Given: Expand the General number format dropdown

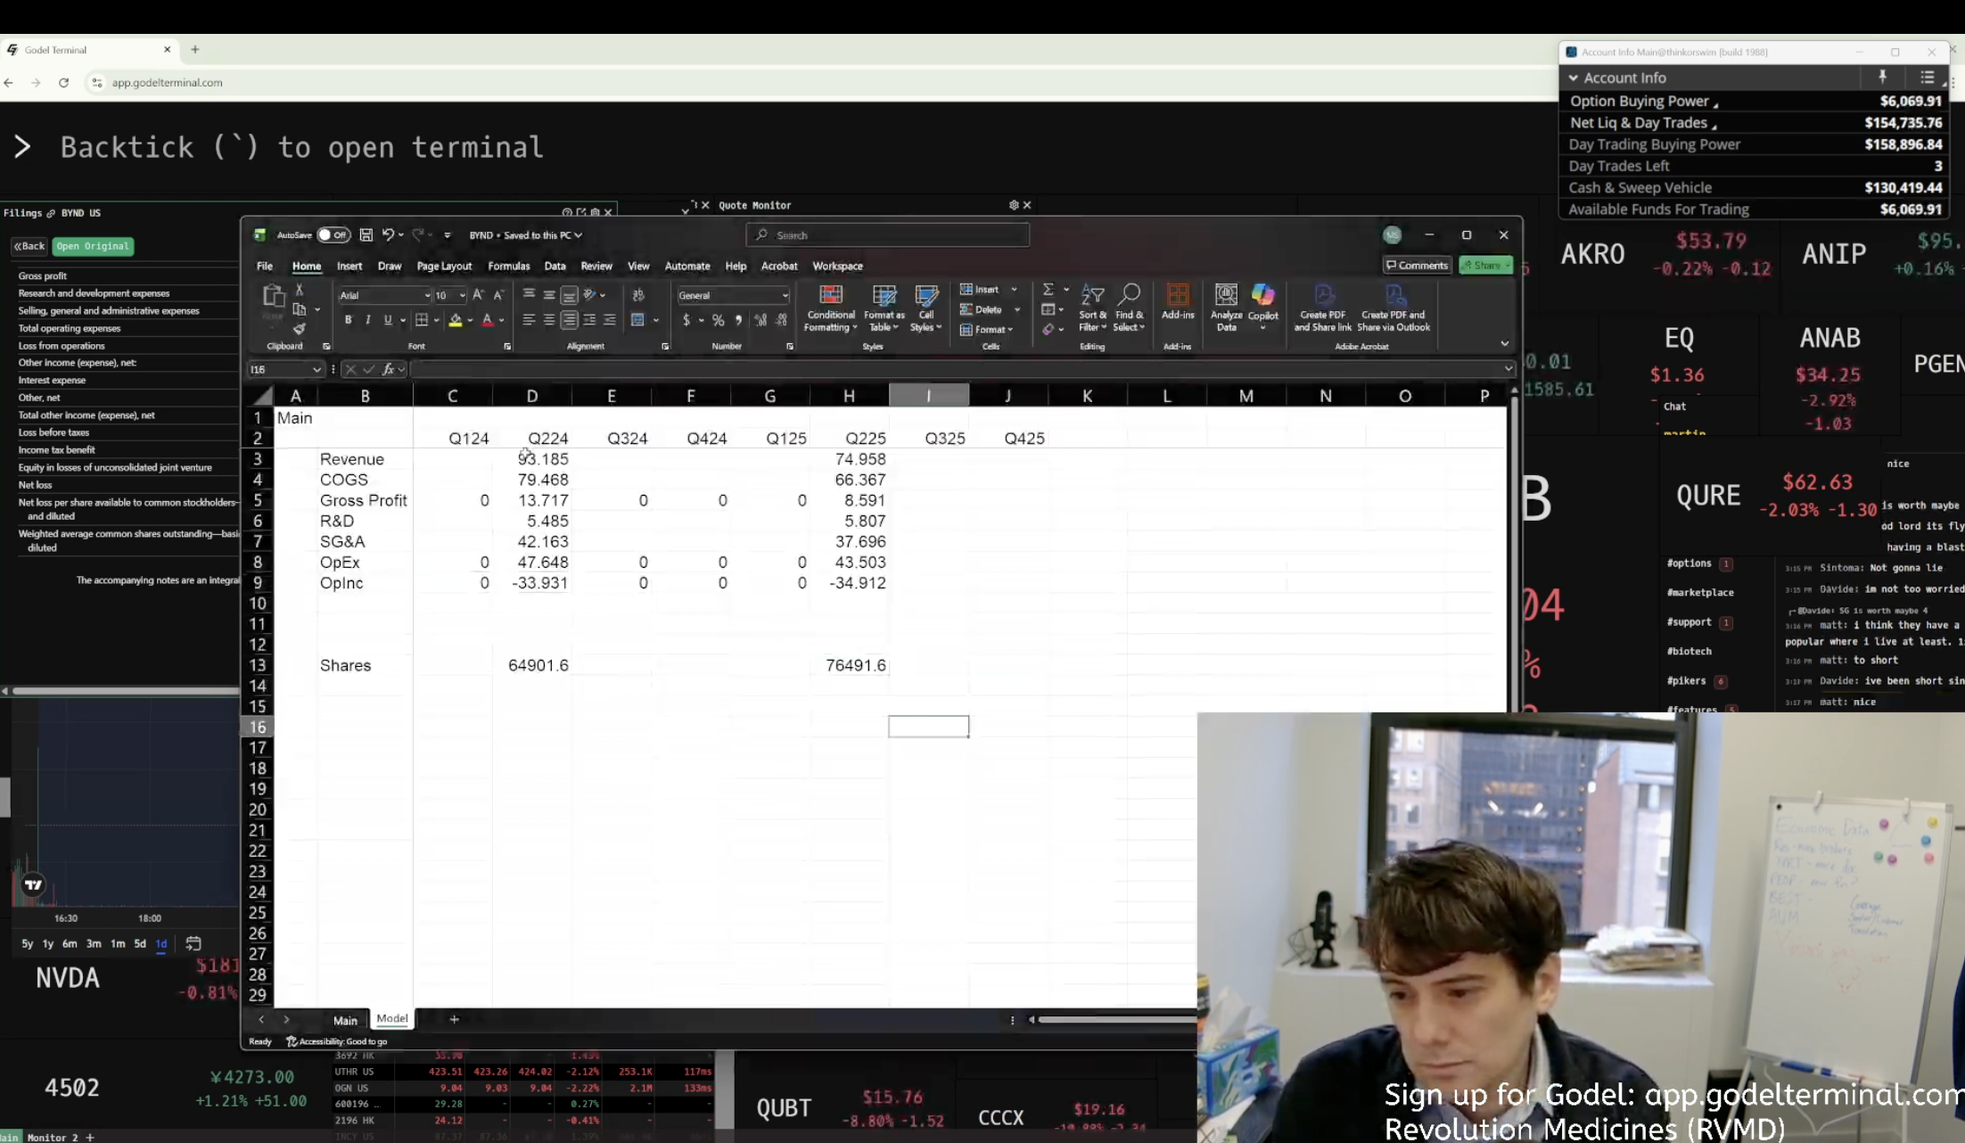Looking at the screenshot, I should [x=785, y=296].
